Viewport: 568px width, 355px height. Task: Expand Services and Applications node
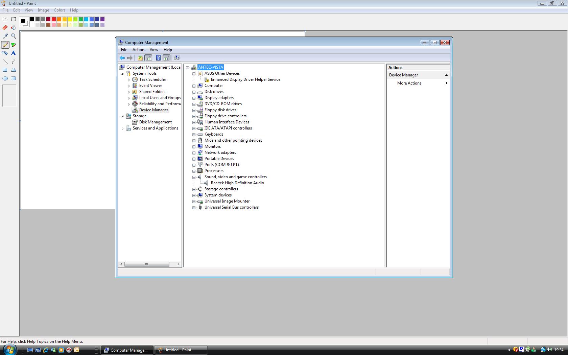tap(122, 128)
